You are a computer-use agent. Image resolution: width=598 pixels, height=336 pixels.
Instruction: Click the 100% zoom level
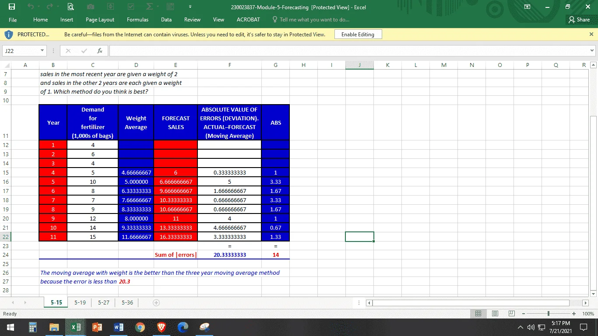tap(588, 314)
